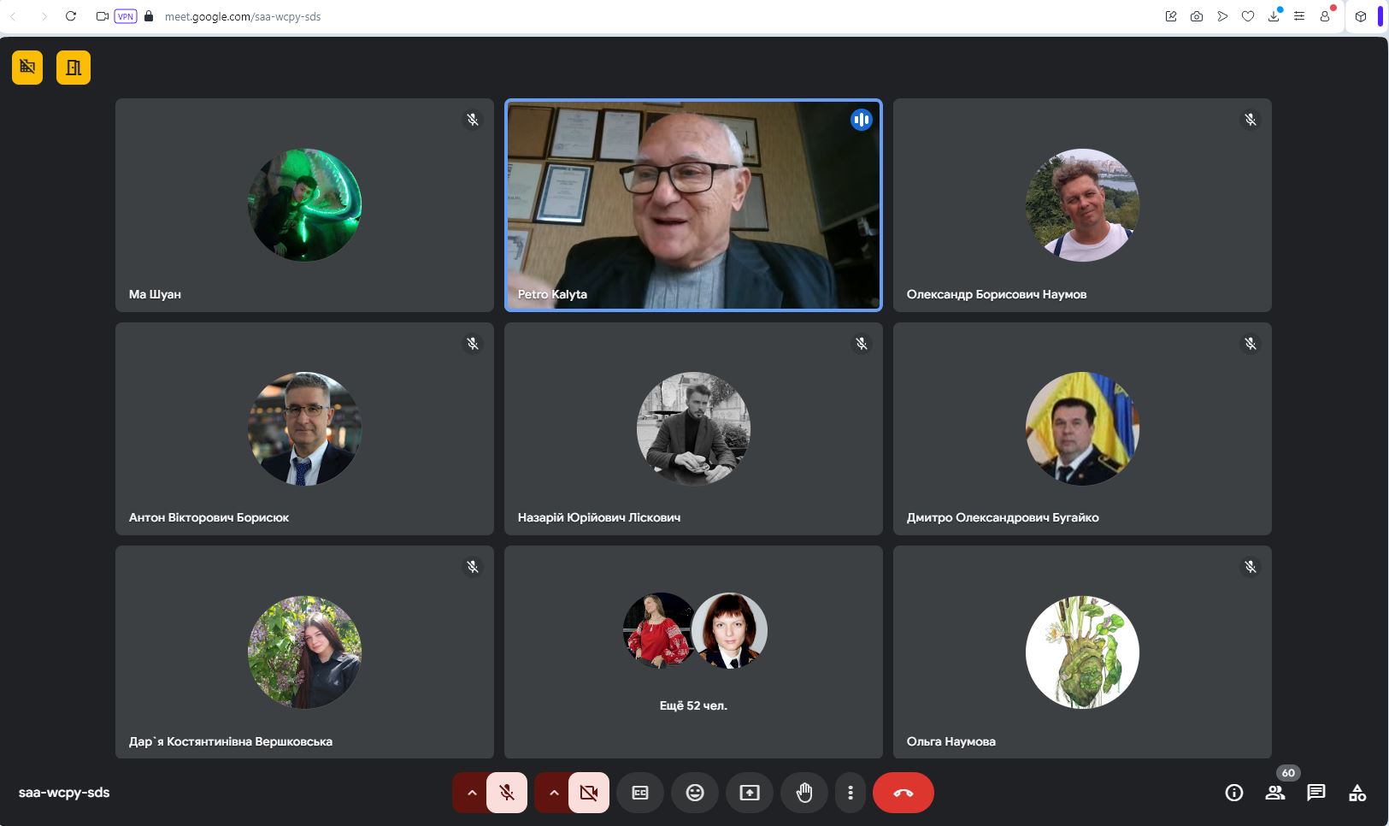Image resolution: width=1389 pixels, height=826 pixels.
Task: Click the yellow door extension icon
Action: pyautogui.click(x=74, y=68)
